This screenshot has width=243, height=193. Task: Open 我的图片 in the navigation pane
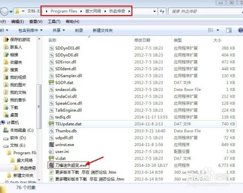tap(18, 85)
